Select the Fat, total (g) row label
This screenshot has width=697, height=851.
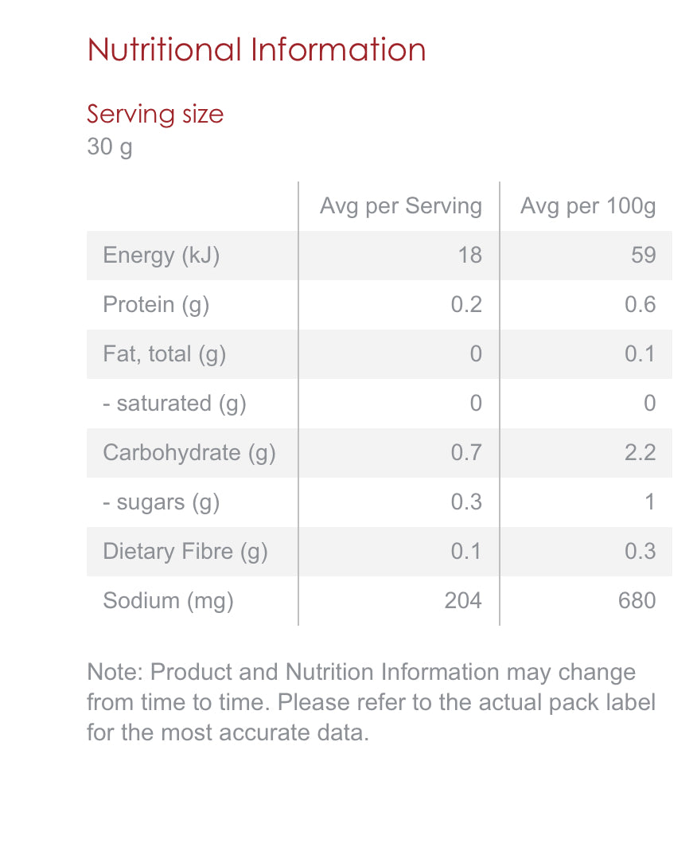(x=165, y=354)
